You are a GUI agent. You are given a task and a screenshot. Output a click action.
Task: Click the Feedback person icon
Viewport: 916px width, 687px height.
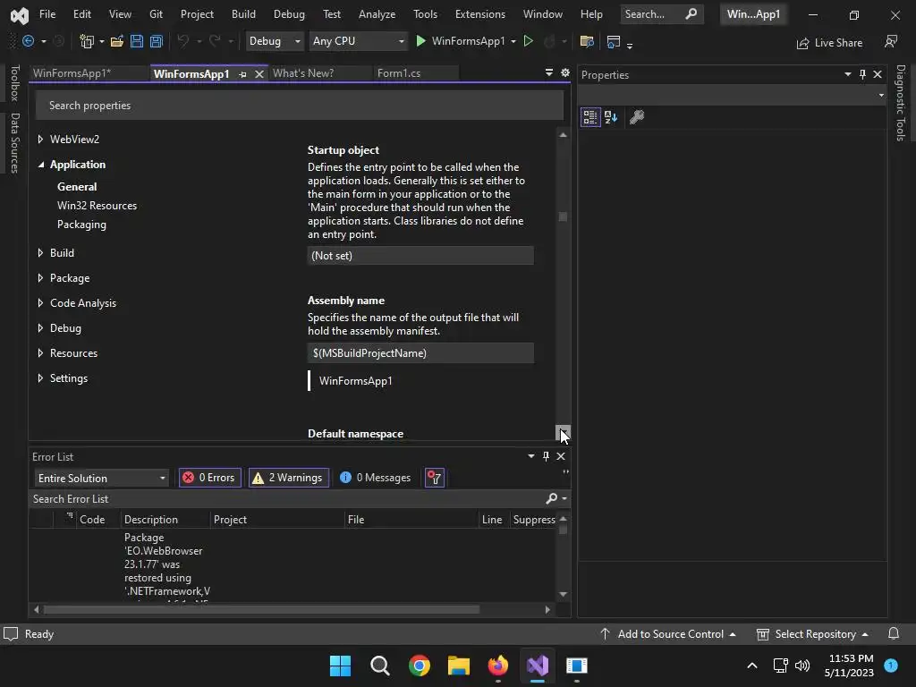click(x=891, y=41)
